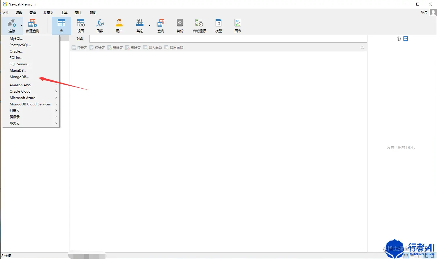Open the 收藏夹 menu
The height and width of the screenshot is (259, 437).
click(x=48, y=13)
